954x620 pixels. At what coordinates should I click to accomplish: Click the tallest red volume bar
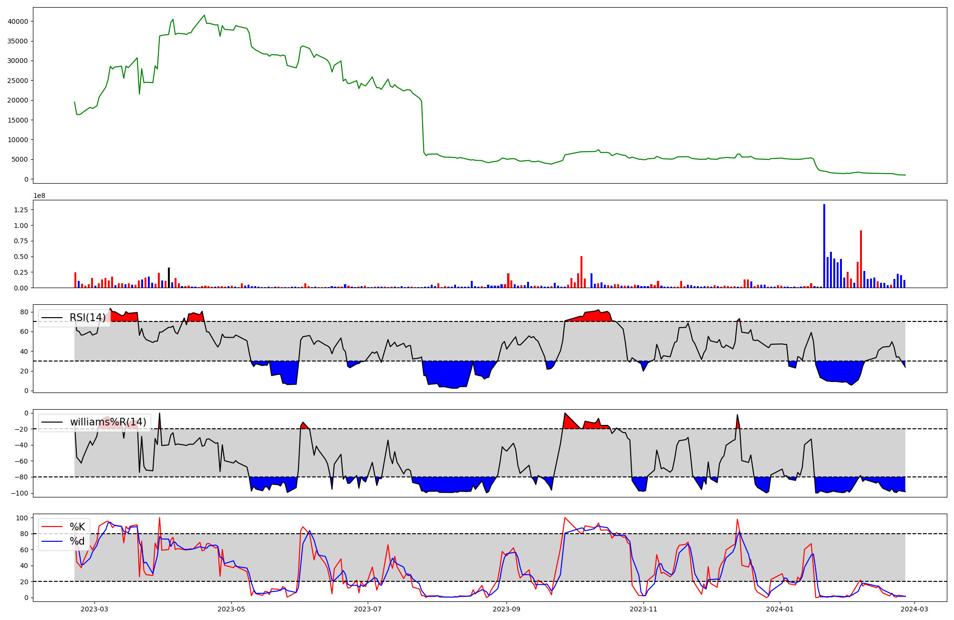coord(861,259)
